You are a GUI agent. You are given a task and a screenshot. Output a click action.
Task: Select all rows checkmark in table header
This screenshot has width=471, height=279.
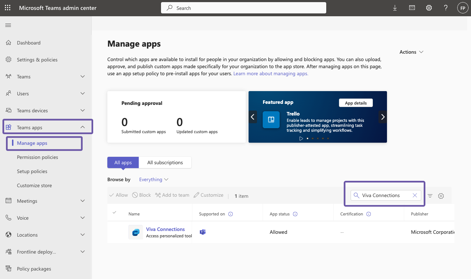pos(114,213)
